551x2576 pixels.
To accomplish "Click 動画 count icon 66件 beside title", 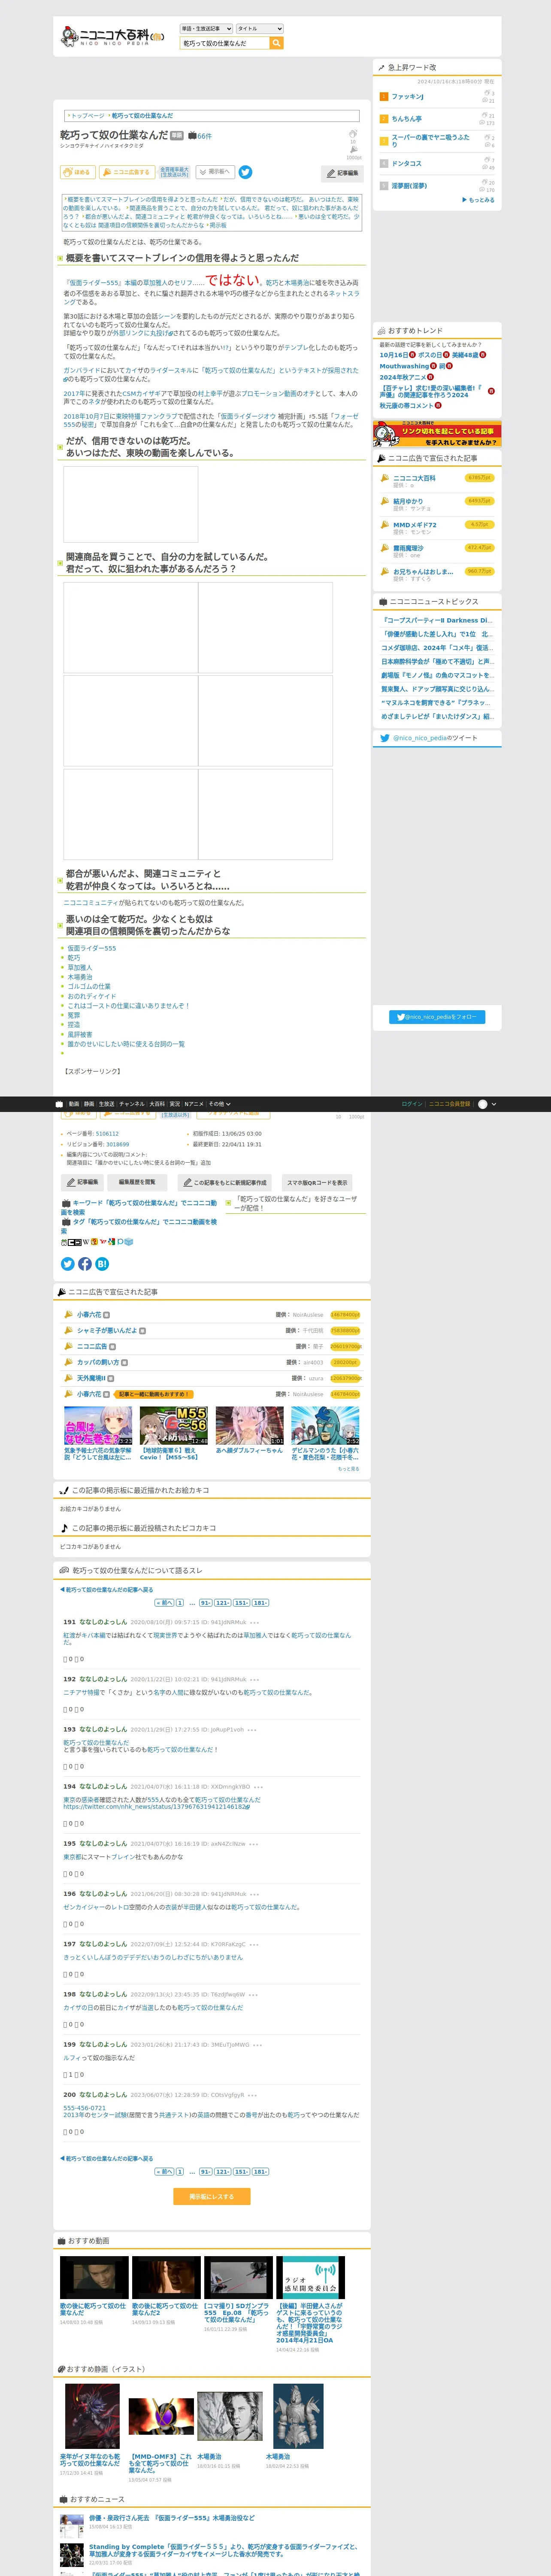I will pyautogui.click(x=200, y=136).
